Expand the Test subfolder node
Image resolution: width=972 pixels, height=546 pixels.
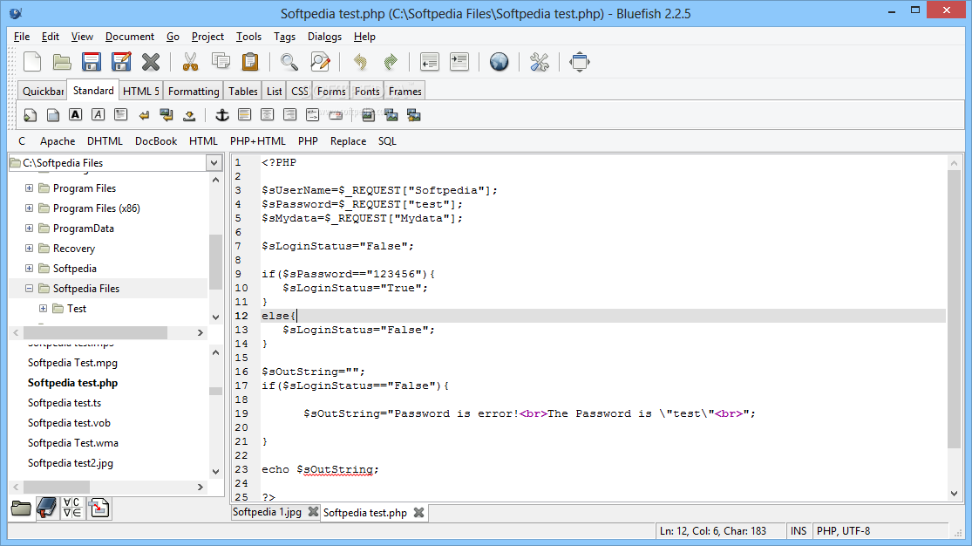click(44, 309)
